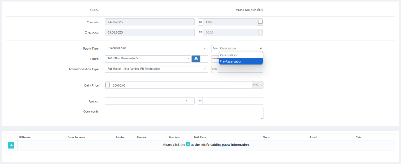The width and height of the screenshot is (401, 164).
Task: Click the Child count field
Action: point(240,69)
